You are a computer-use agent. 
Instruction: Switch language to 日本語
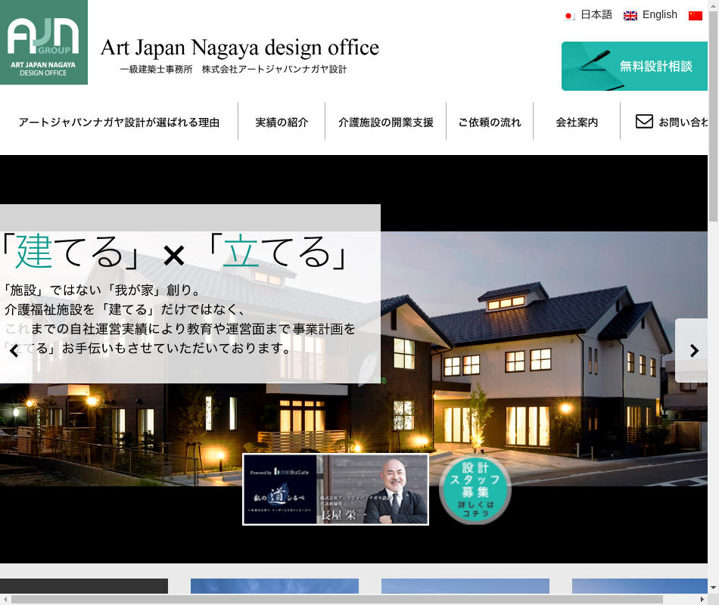[x=596, y=14]
